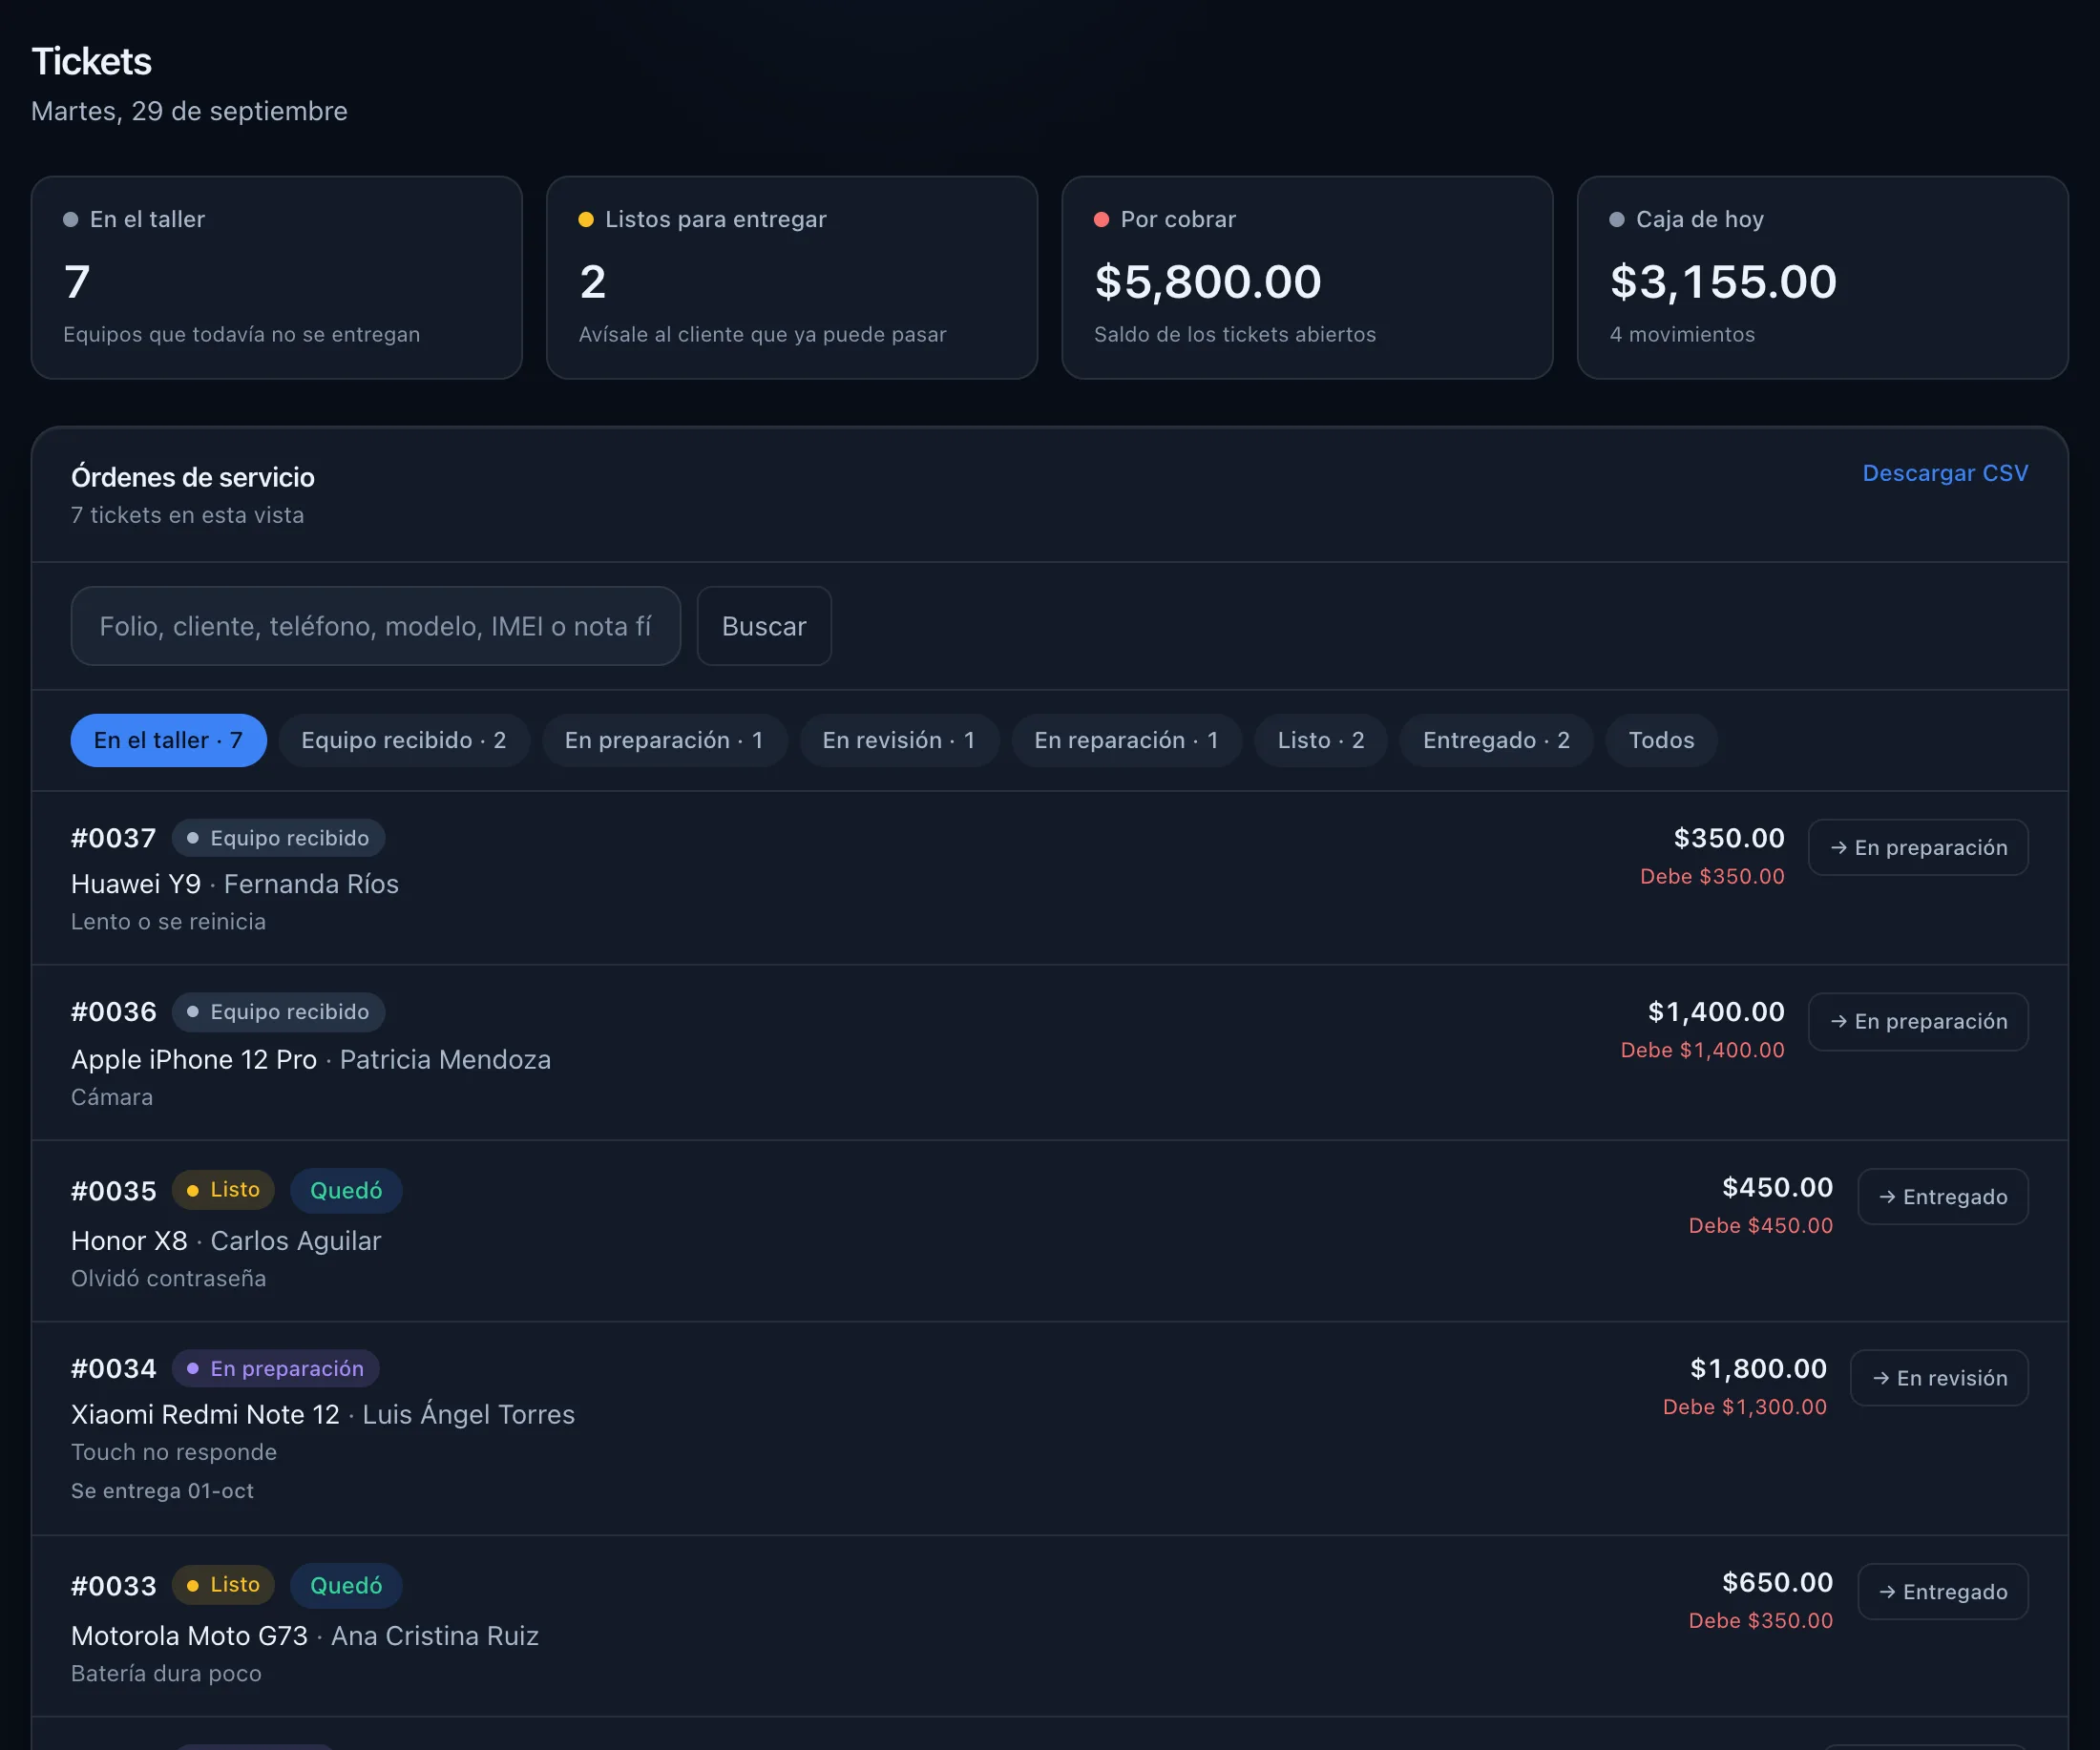This screenshot has width=2100, height=1750.
Task: Click 'Debe $1,400.00' on ticket #0036
Action: click(1702, 1050)
